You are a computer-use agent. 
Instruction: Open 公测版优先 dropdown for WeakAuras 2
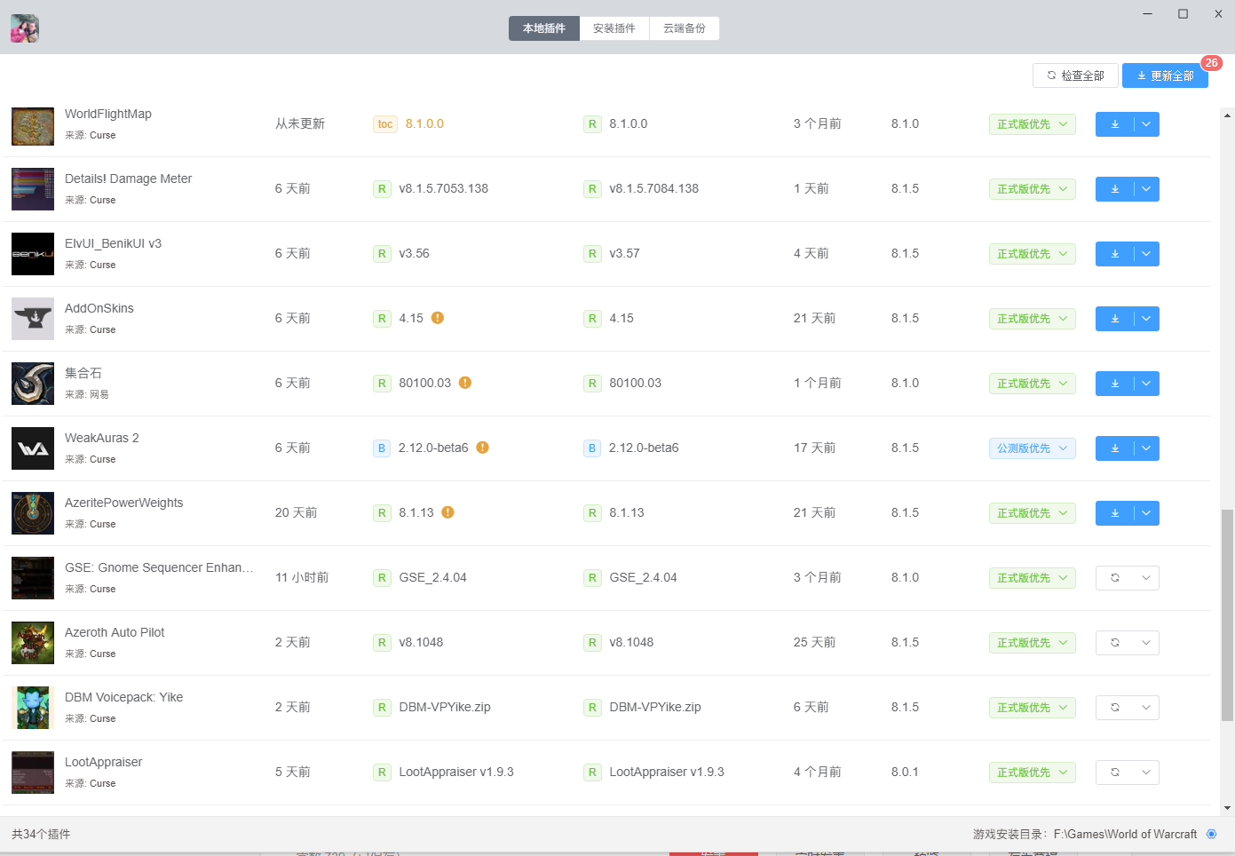click(x=1033, y=448)
